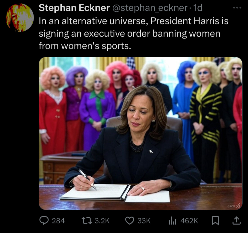Image resolution: width=248 pixels, height=233 pixels.
Task: Click the Grok watermark on the image
Action: (234, 206)
